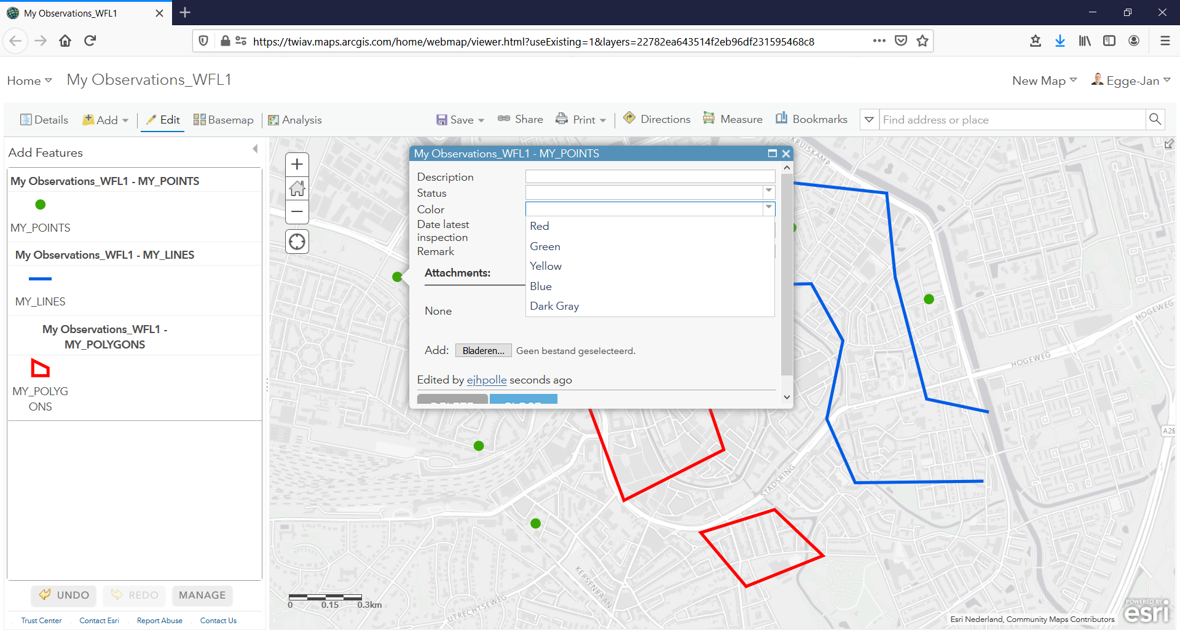The width and height of the screenshot is (1180, 633).
Task: Collapse the Add Features panel
Action: coord(255,148)
